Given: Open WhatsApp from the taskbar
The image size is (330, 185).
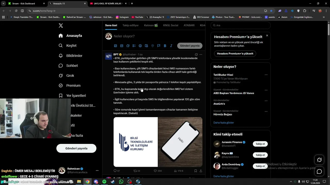Looking at the screenshot, I should coord(121,182).
